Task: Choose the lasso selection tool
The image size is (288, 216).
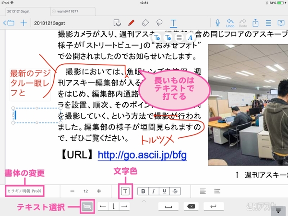Action: [x=159, y=23]
